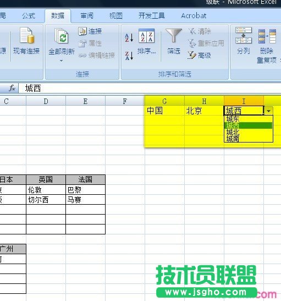Viewport: 281px width, 301px height.
Task: Choose highlighted 城西 in the list
Action: click(x=248, y=125)
